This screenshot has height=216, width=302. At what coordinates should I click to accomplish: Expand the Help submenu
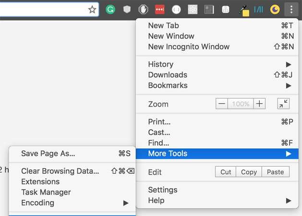click(x=217, y=201)
